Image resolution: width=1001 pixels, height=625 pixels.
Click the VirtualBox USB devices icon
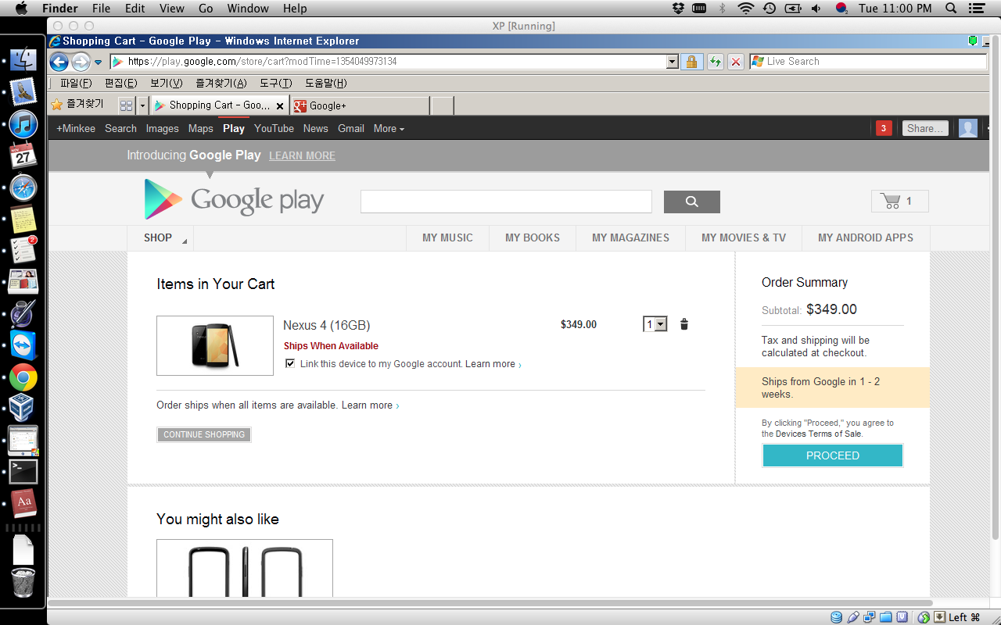click(x=853, y=617)
